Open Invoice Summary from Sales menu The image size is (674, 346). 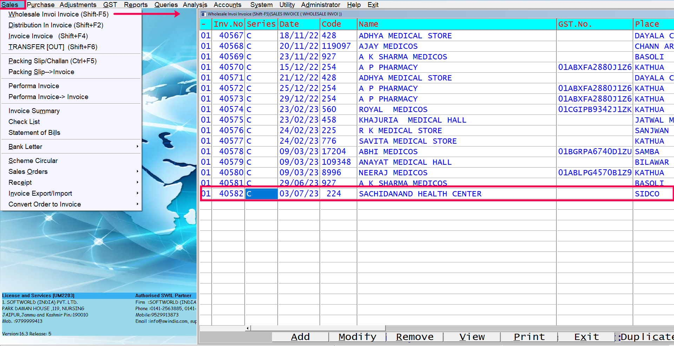(x=34, y=111)
